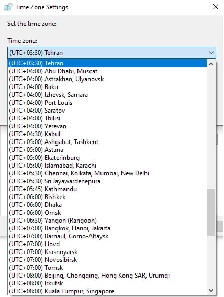Click the scrollbar up arrow
Viewport: 224px width, 297px height.
[211, 64]
